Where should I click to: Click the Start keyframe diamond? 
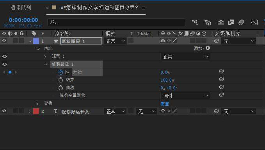tap(10, 72)
